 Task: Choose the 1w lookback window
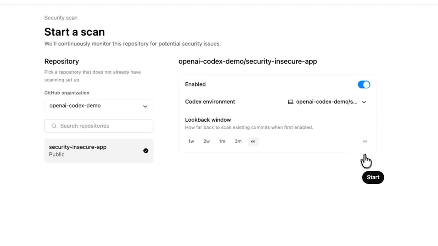[x=191, y=141]
